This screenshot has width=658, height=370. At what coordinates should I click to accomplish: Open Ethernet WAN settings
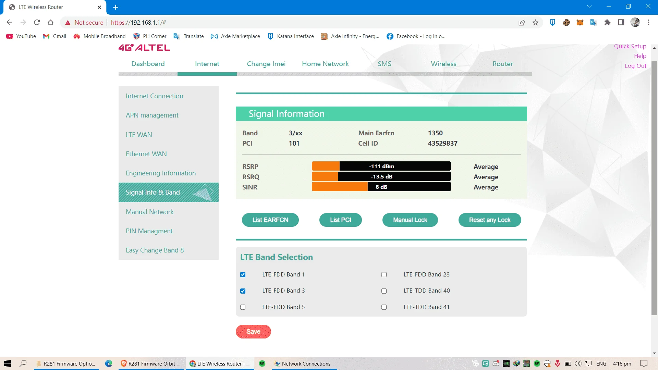tap(168, 154)
